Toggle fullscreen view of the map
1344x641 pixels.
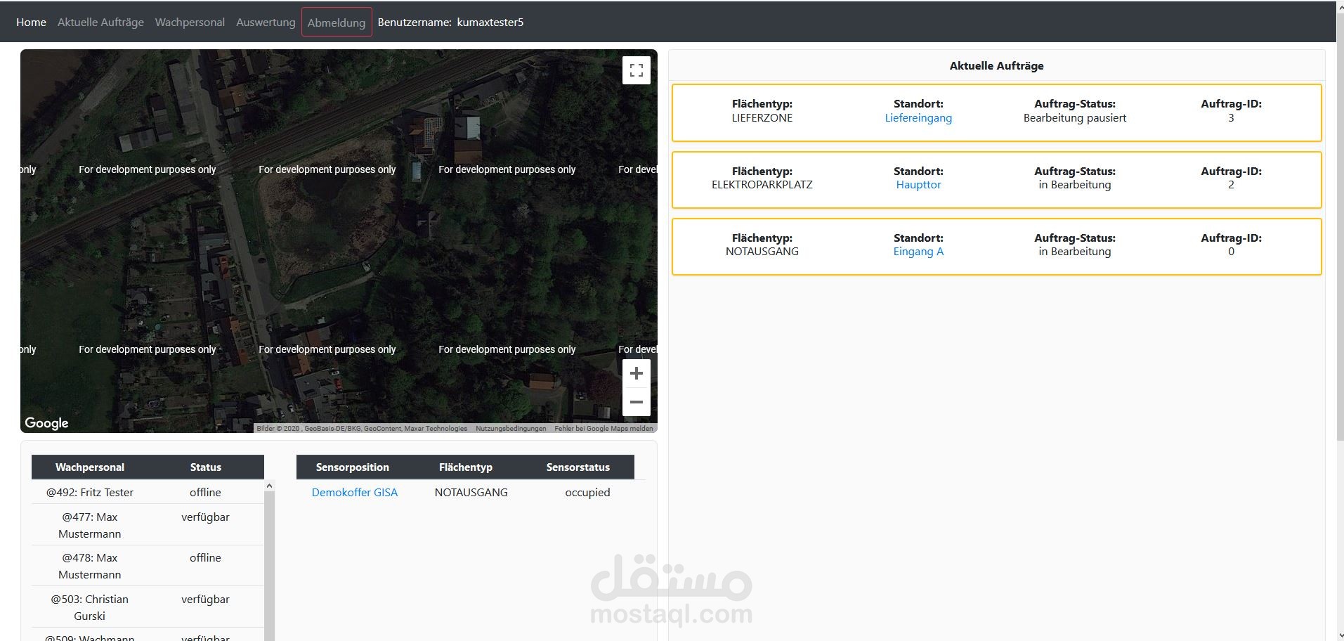pos(636,70)
